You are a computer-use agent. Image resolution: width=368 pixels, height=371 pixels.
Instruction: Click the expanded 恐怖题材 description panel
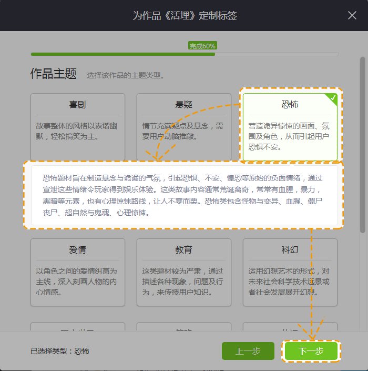pos(183,195)
